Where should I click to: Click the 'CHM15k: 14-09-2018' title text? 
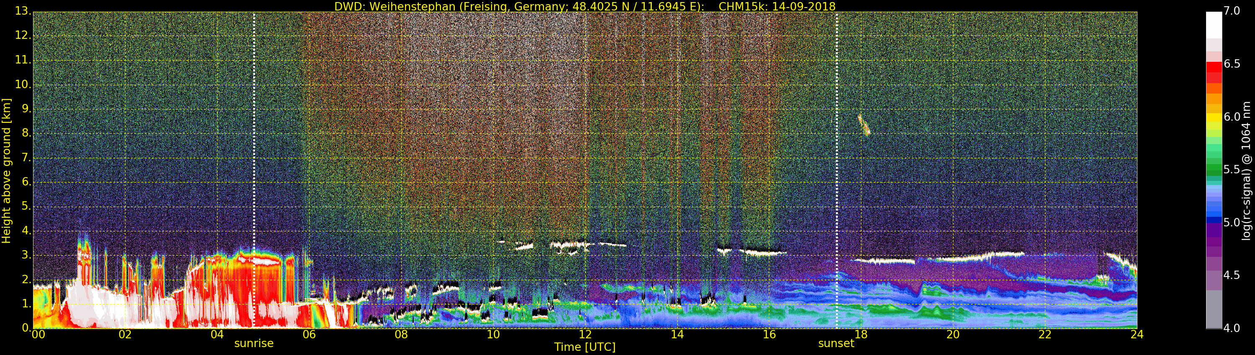777,6
